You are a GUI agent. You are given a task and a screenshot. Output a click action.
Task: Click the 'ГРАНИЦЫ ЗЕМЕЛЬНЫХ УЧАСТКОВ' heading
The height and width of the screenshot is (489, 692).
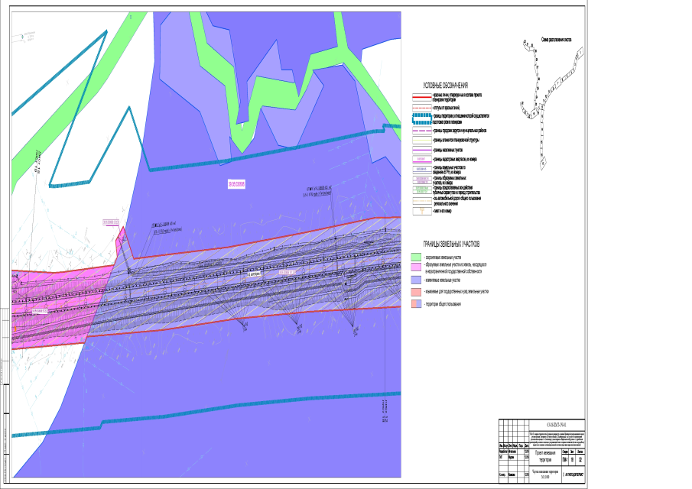pyautogui.click(x=451, y=244)
